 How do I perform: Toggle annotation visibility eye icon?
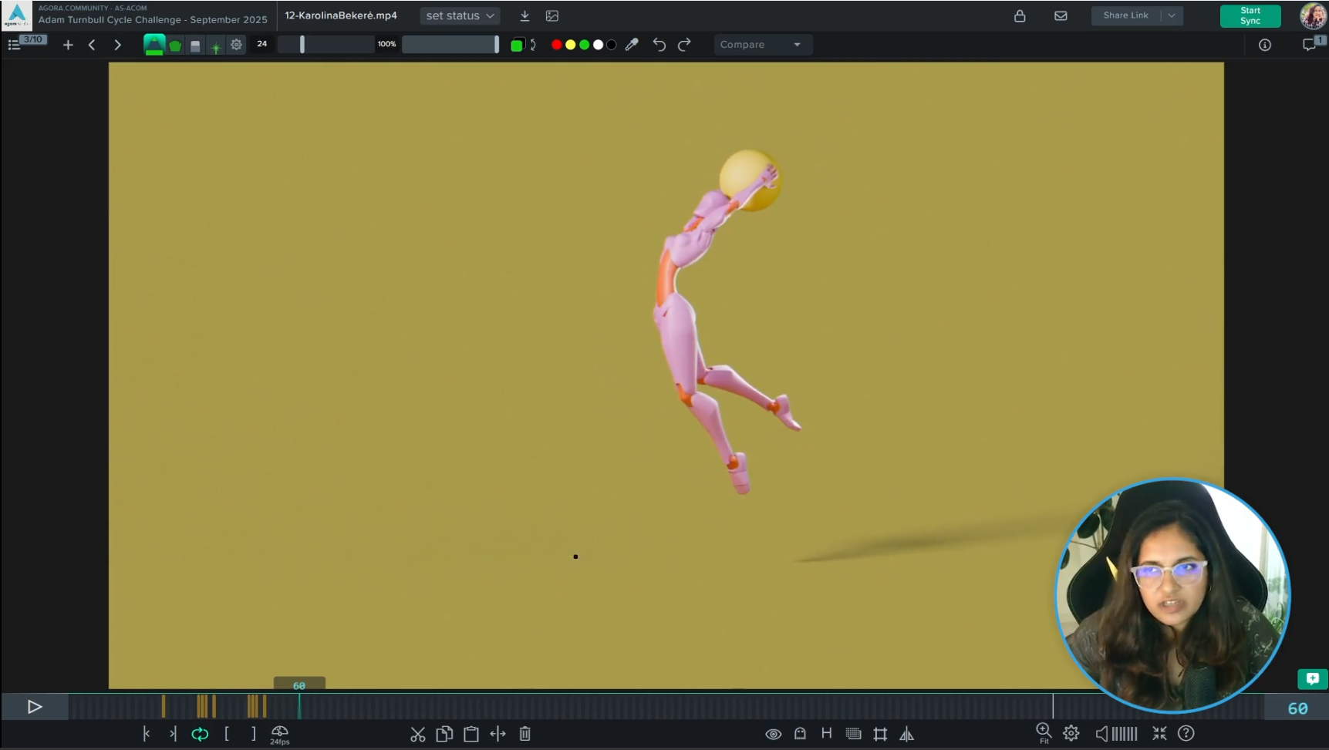coord(773,734)
